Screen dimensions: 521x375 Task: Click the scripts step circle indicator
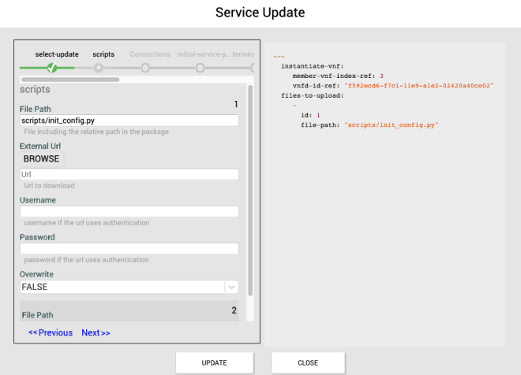pyautogui.click(x=99, y=68)
